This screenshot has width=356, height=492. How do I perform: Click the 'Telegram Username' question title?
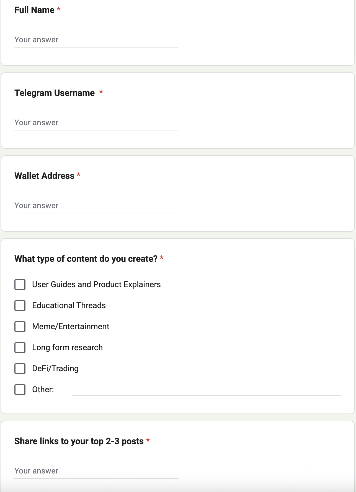point(55,93)
